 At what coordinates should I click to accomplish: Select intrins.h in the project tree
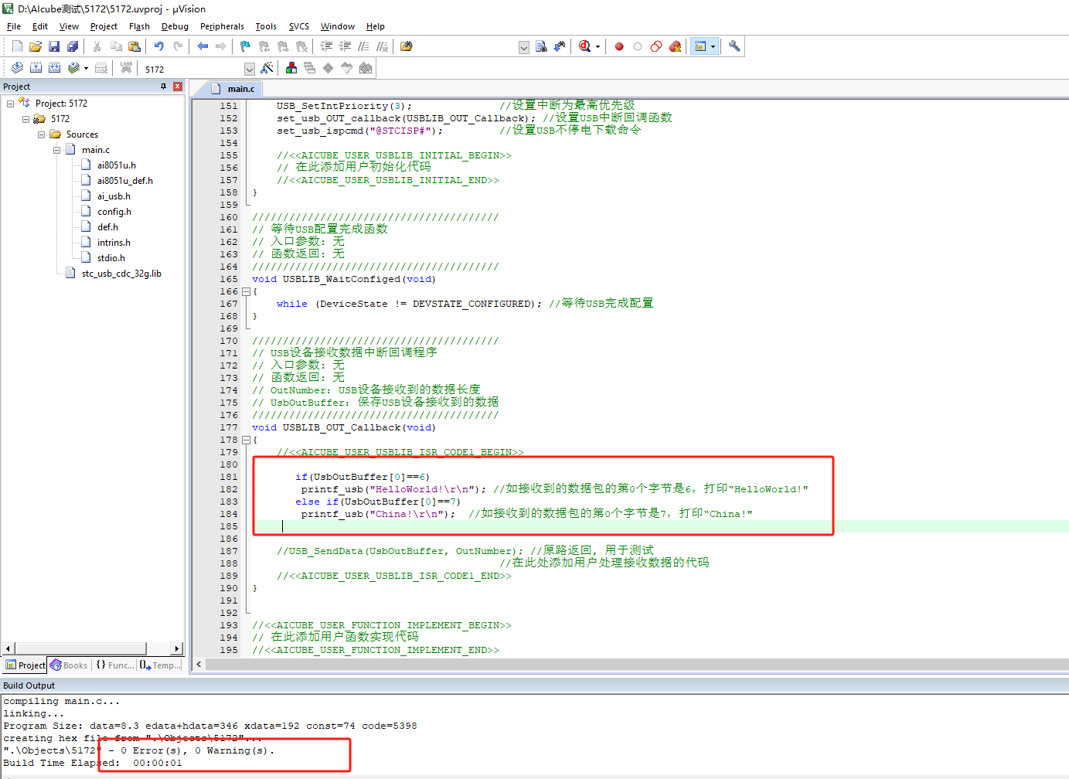click(114, 243)
